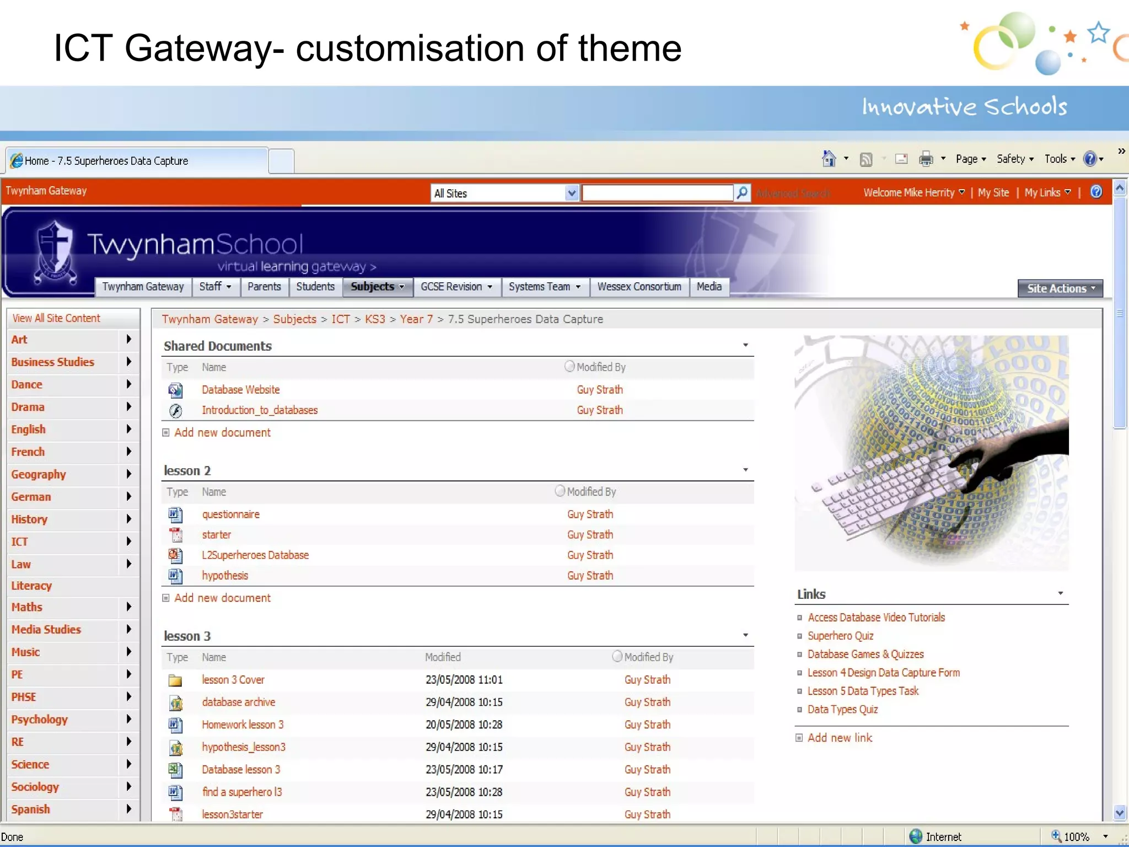The width and height of the screenshot is (1129, 847).
Task: Click Add new link
Action: [840, 738]
